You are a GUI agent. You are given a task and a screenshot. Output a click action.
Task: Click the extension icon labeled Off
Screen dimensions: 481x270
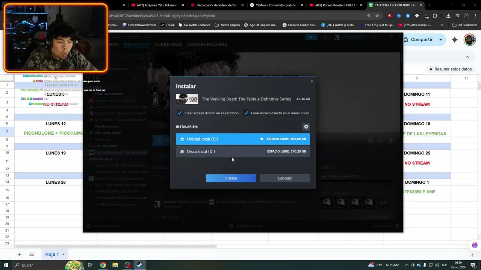click(427, 16)
